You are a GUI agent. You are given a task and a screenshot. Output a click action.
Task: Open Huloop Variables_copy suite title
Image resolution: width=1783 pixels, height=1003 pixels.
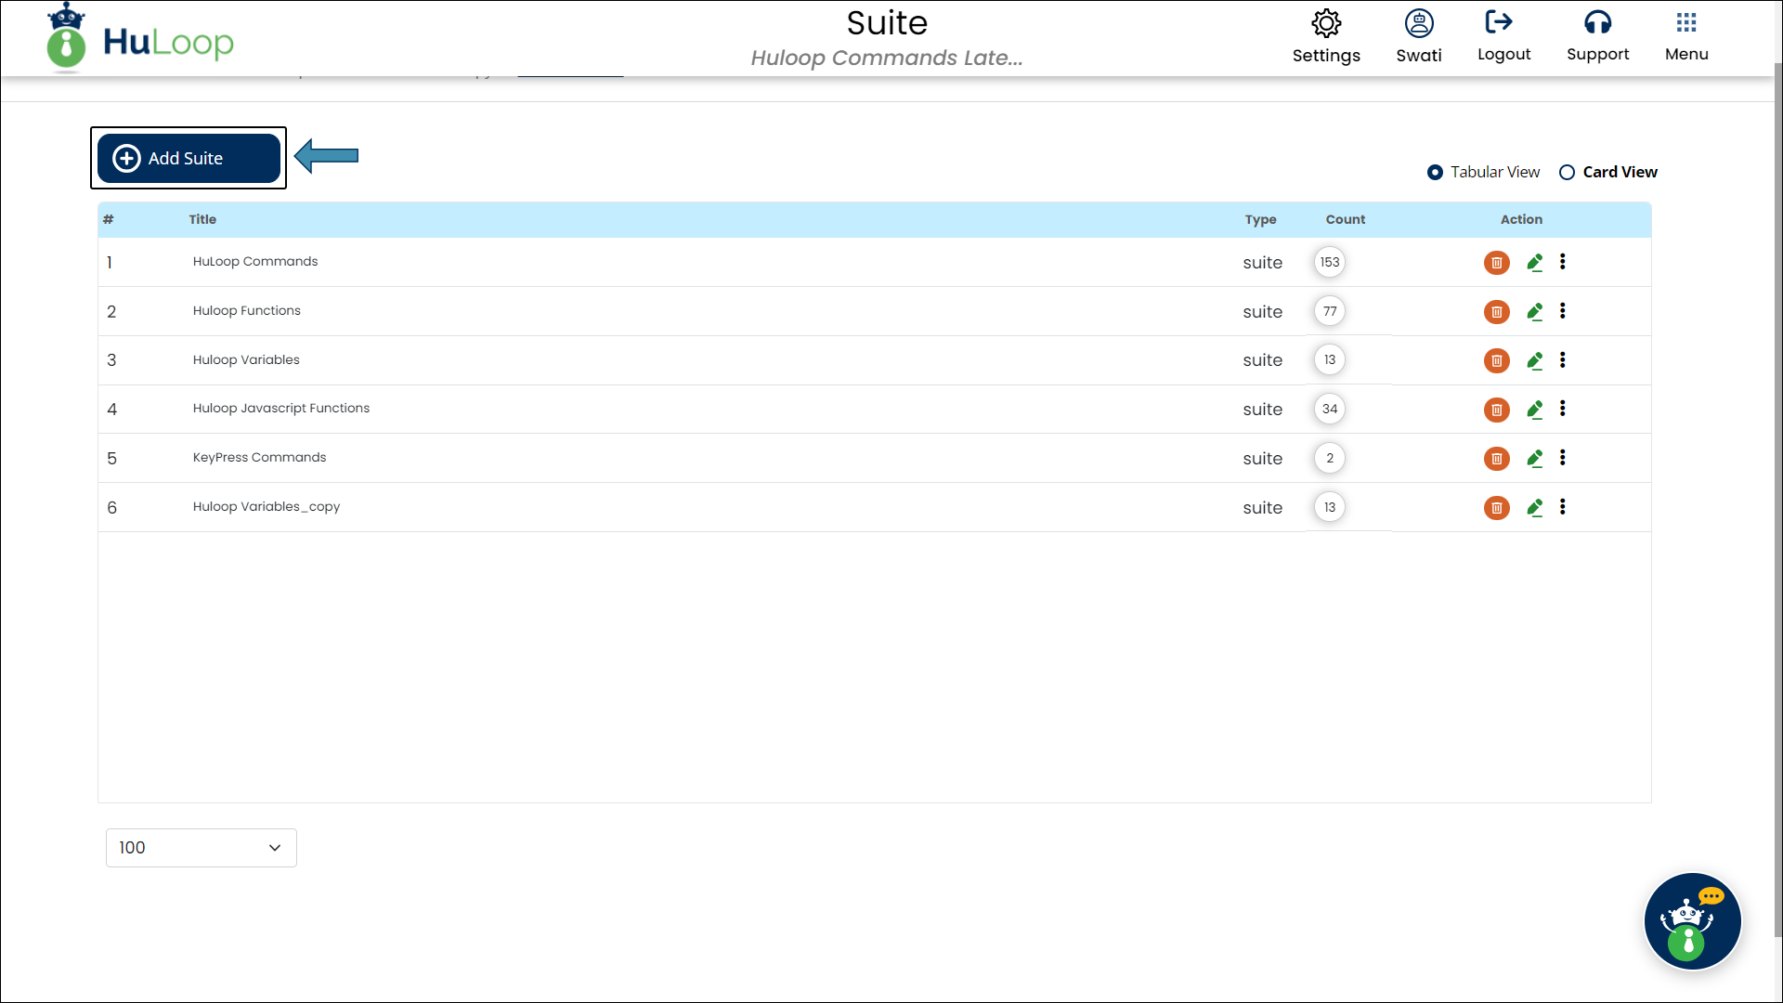[267, 507]
